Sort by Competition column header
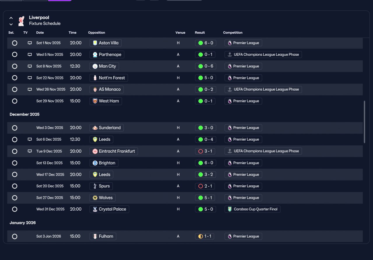 [233, 33]
